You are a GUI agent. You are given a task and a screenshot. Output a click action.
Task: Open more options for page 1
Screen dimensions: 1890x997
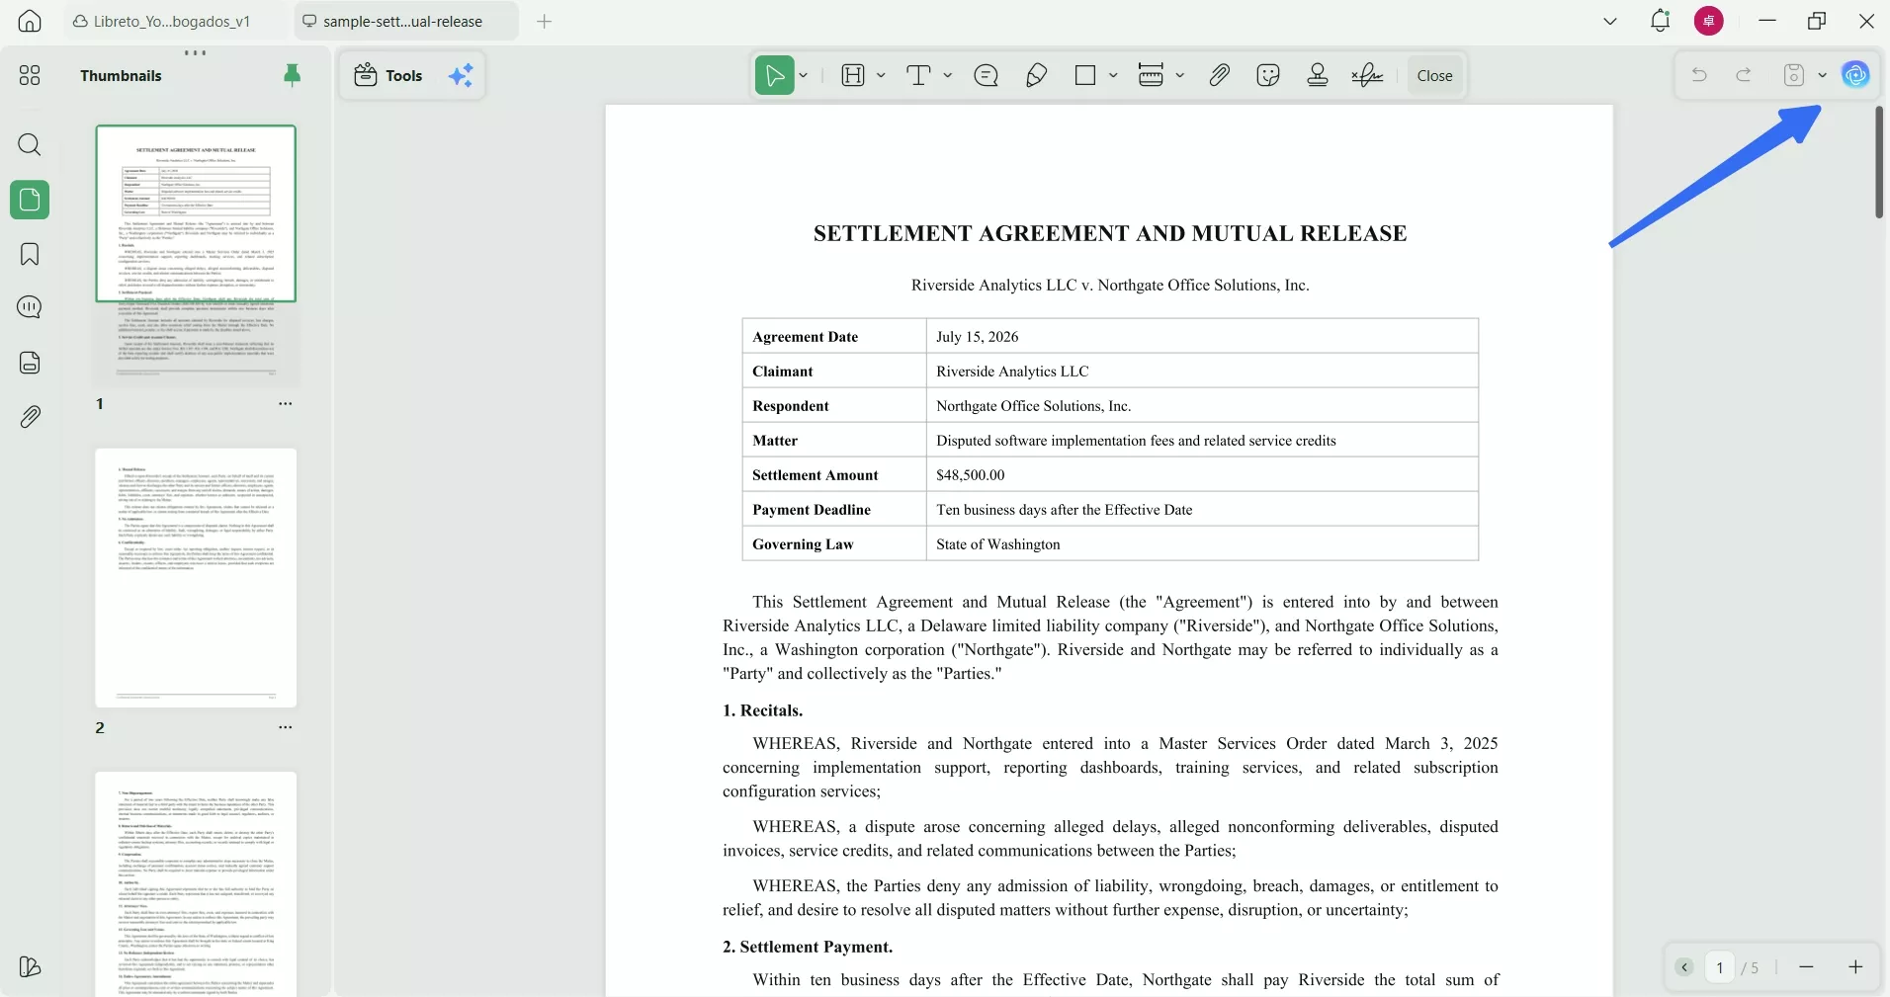286,403
